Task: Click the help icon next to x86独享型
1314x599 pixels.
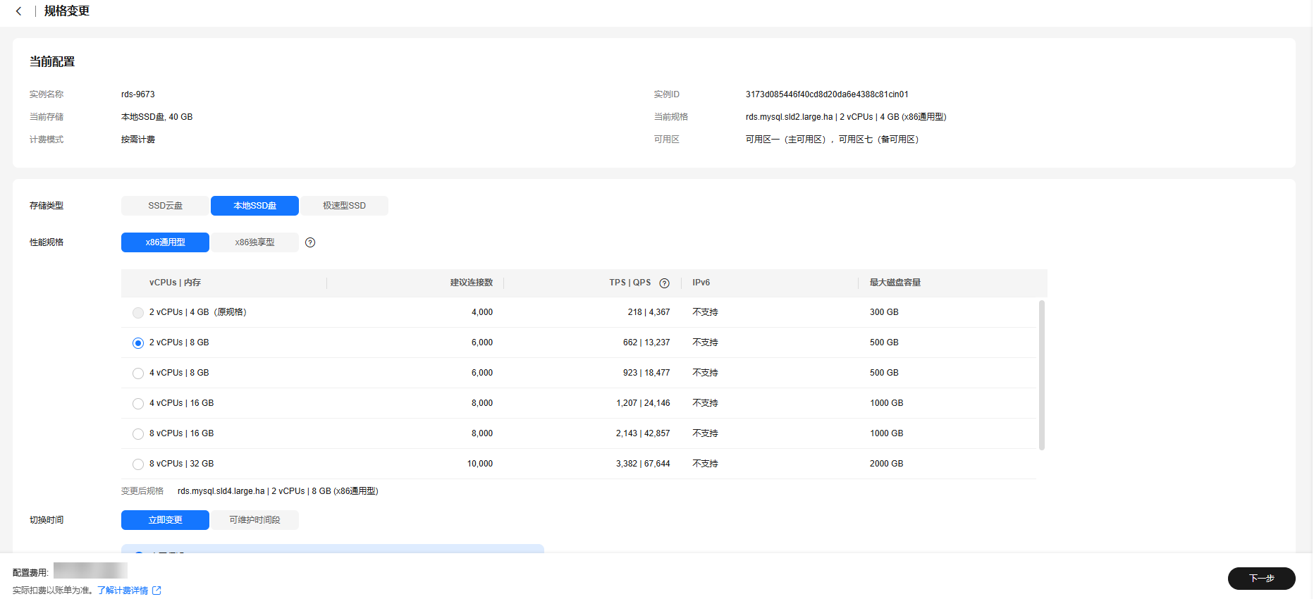Action: 310,242
